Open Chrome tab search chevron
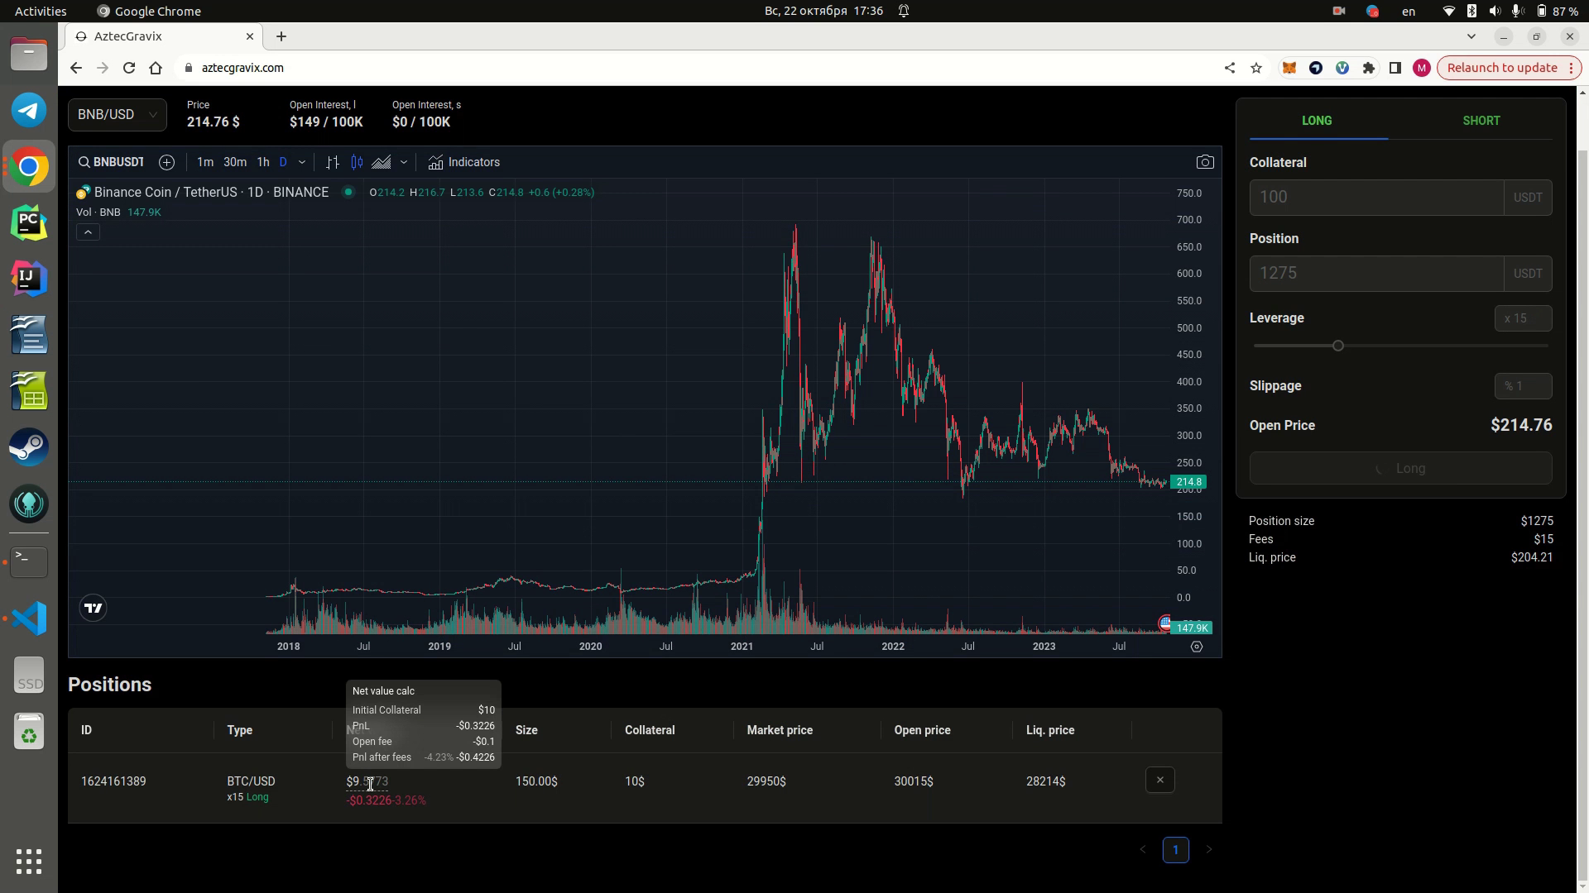1589x893 pixels. (1471, 36)
